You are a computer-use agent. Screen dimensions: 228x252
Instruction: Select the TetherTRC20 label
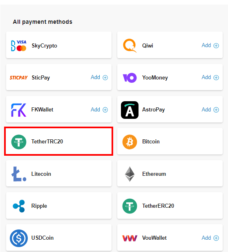(47, 142)
